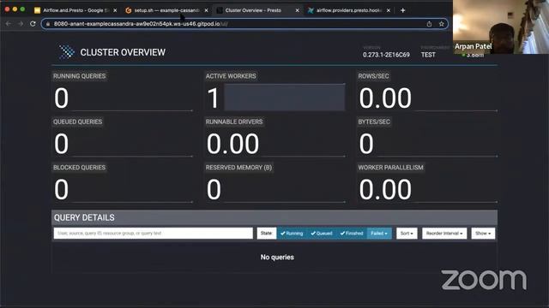Click the Active Workers value 1

point(213,98)
